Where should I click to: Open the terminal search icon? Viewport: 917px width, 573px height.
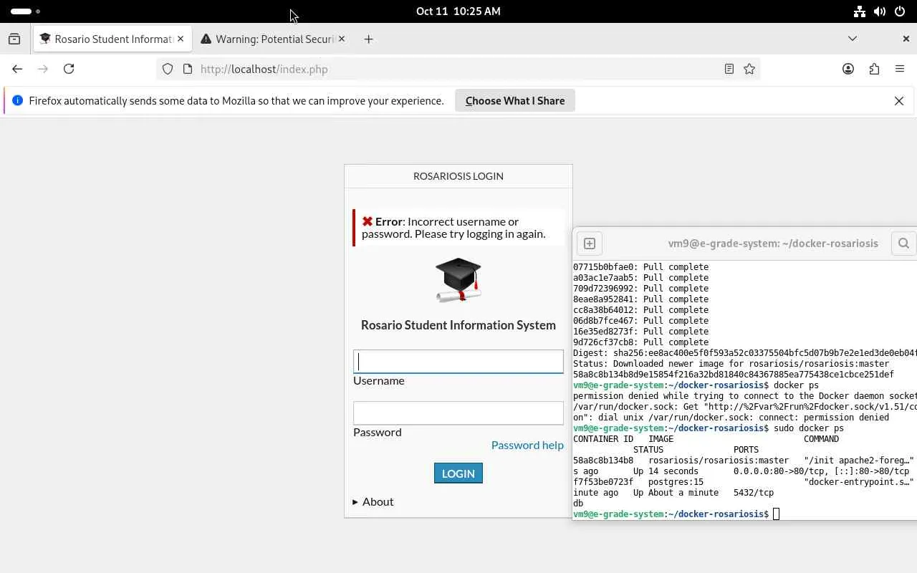click(903, 244)
